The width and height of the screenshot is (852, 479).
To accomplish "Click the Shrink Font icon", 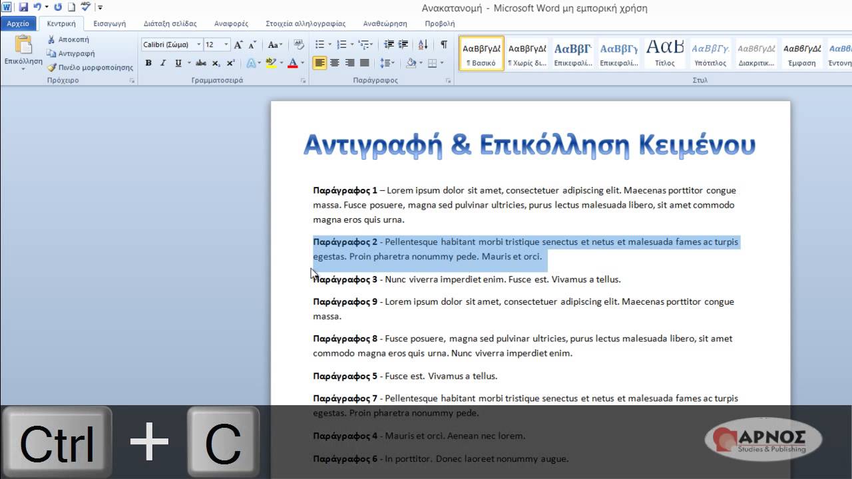I will click(x=252, y=45).
